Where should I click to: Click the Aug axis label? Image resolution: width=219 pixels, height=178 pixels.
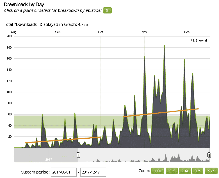[x=13, y=32]
